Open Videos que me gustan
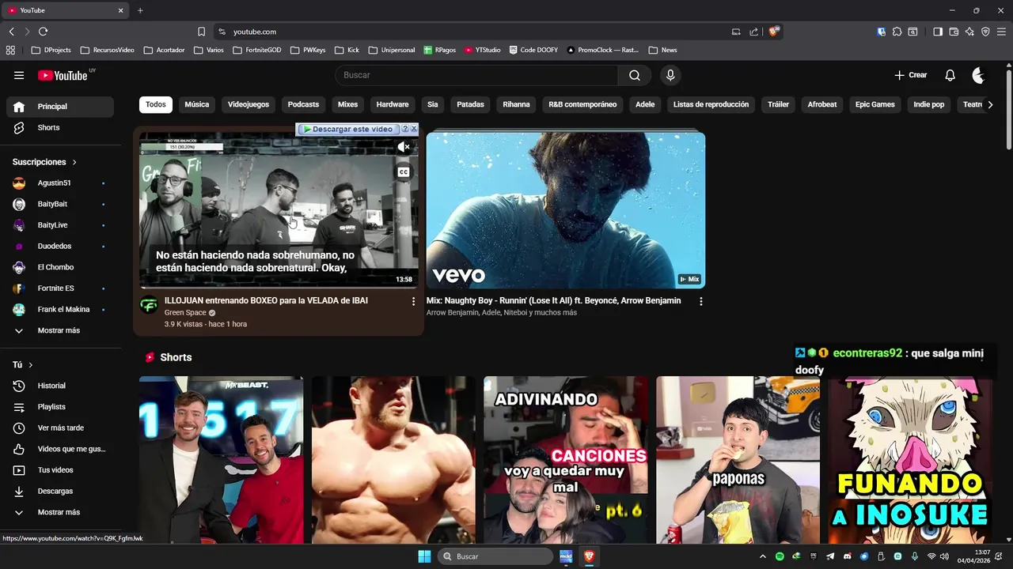 tap(60, 449)
